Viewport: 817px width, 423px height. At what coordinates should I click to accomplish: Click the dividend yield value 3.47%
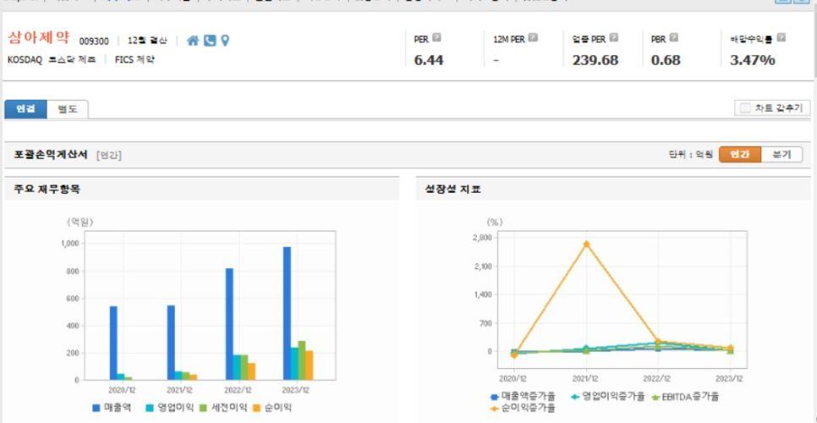coord(753,60)
